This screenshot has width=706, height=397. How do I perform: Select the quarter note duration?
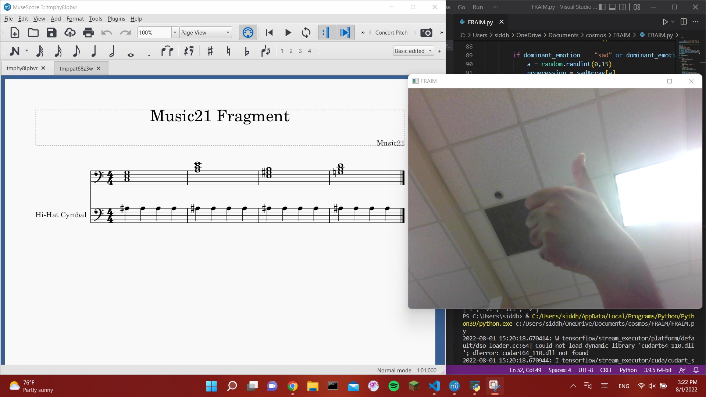(94, 51)
